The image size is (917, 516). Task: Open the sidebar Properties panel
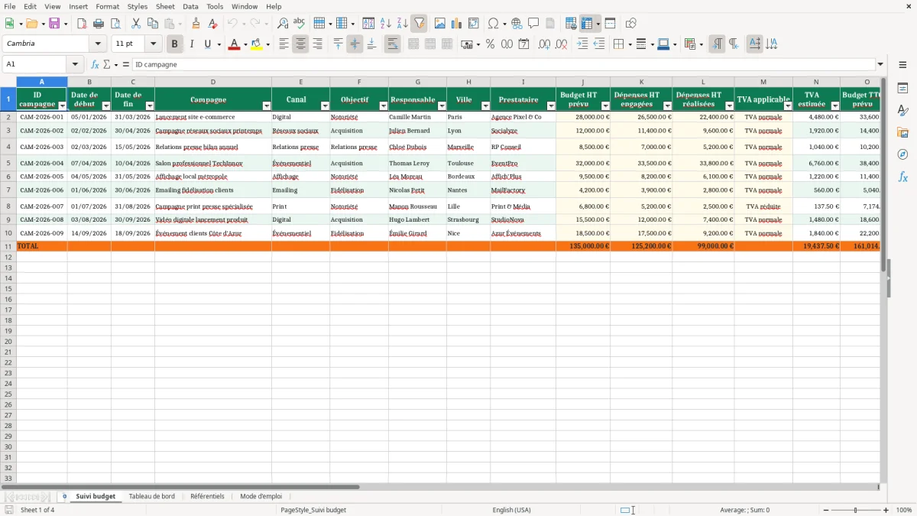(902, 89)
